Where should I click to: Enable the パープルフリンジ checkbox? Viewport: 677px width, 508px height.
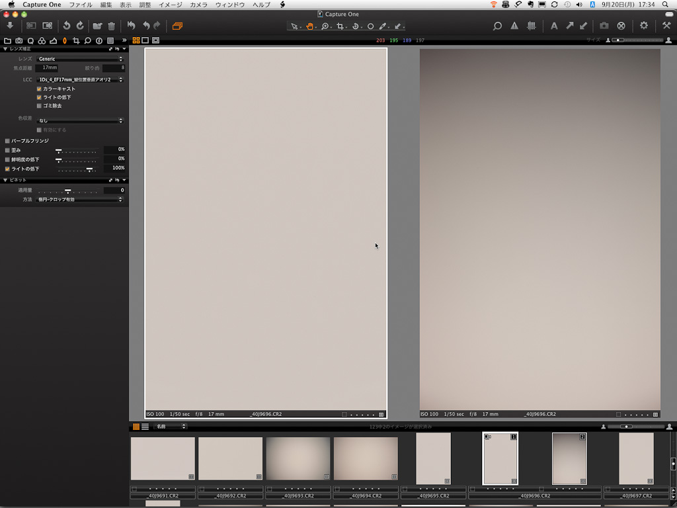pos(7,141)
